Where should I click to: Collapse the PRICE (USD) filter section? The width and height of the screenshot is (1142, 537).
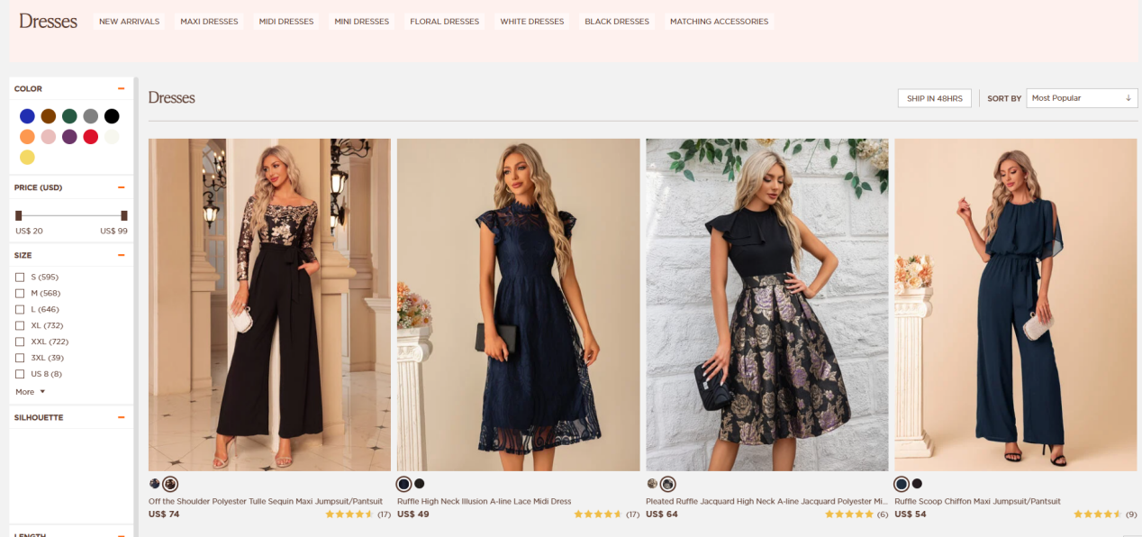pyautogui.click(x=121, y=187)
